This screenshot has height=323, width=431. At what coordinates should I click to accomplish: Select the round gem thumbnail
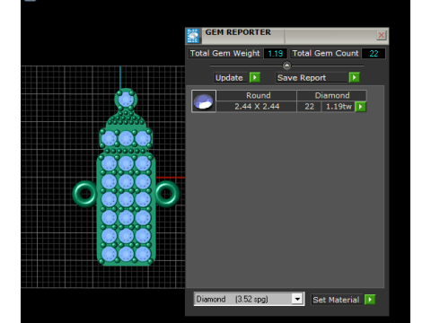(x=204, y=101)
